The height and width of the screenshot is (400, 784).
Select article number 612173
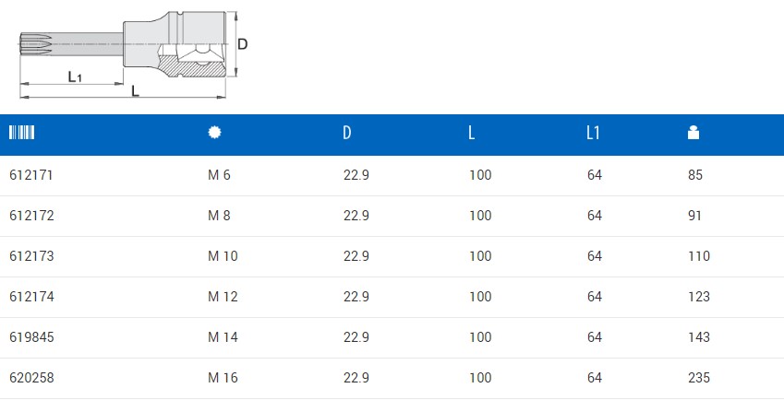coord(31,256)
